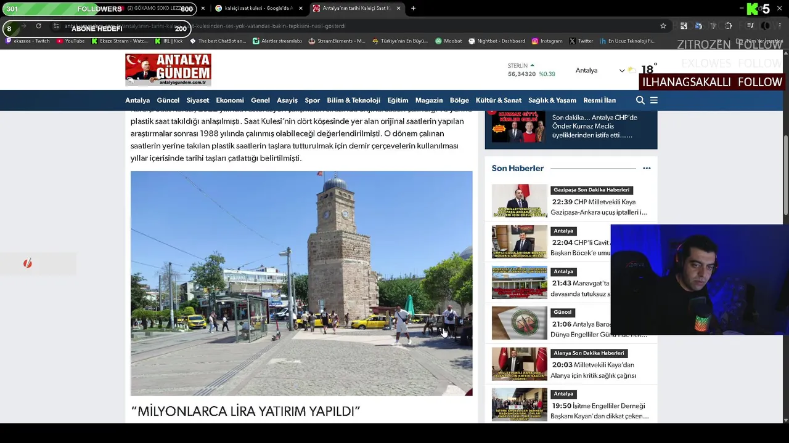Open the Ekonomi navigation item
Viewport: 789px width, 443px height.
[230, 100]
